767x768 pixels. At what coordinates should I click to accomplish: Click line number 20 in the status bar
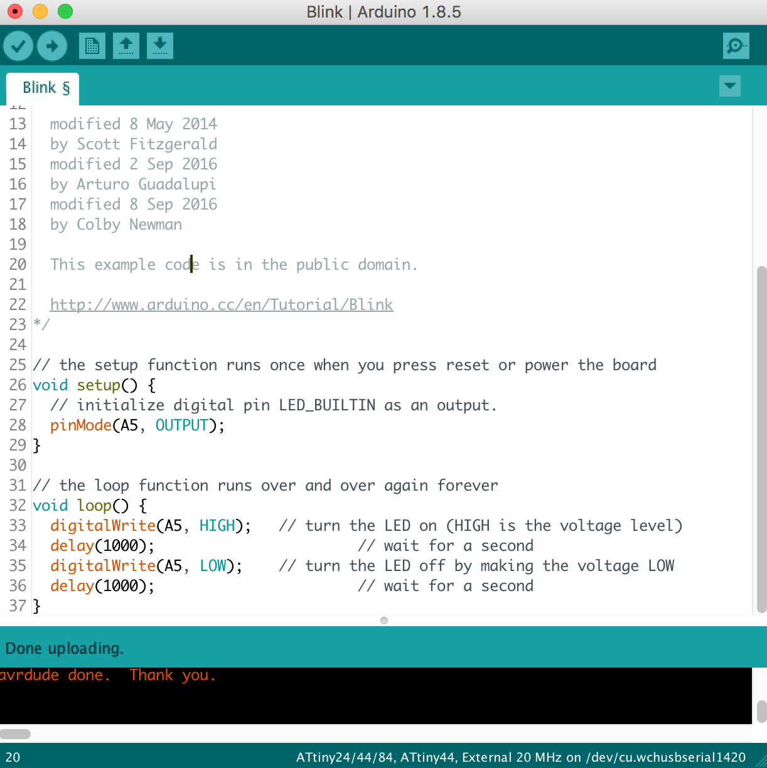[13, 757]
